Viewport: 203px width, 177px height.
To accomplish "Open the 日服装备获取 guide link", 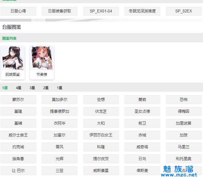I will click(x=60, y=11).
